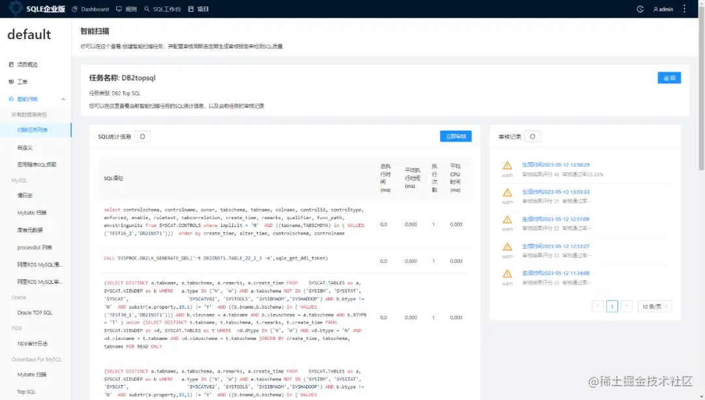Click the select controlschema SQL statement

235,222
